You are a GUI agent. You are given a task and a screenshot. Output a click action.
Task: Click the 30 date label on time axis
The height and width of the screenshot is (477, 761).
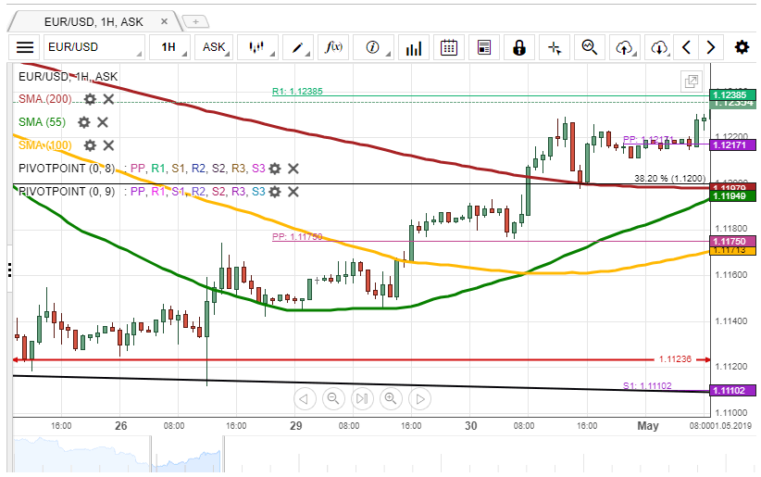pos(470,426)
